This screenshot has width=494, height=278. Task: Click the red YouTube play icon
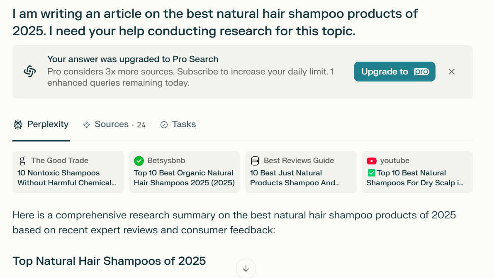372,161
